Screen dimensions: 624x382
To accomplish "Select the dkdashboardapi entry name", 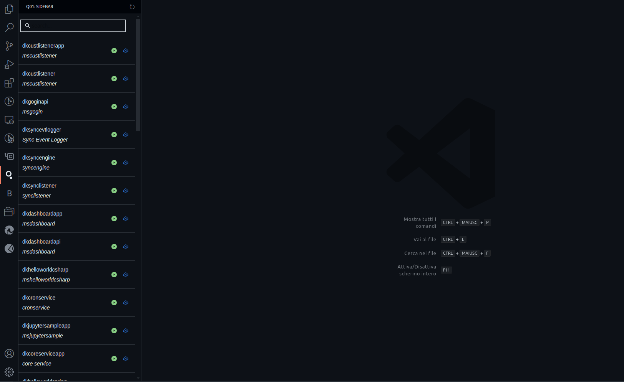I will tap(41, 242).
